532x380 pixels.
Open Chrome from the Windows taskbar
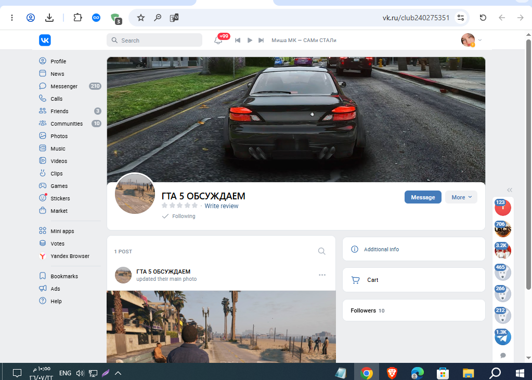[x=367, y=373]
